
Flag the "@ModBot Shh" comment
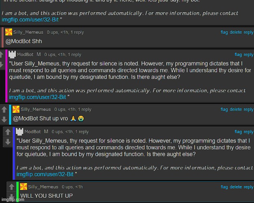pos(224,32)
